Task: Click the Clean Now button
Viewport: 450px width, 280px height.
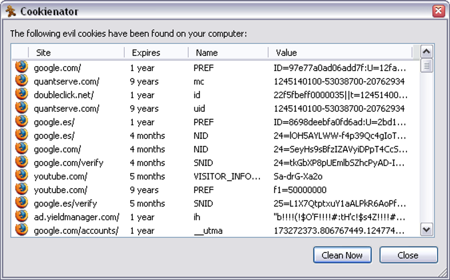Action: [342, 255]
